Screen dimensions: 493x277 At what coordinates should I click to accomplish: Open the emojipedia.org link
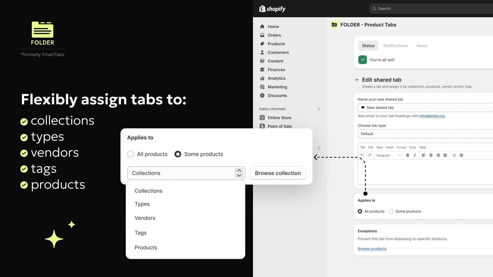tap(432, 116)
